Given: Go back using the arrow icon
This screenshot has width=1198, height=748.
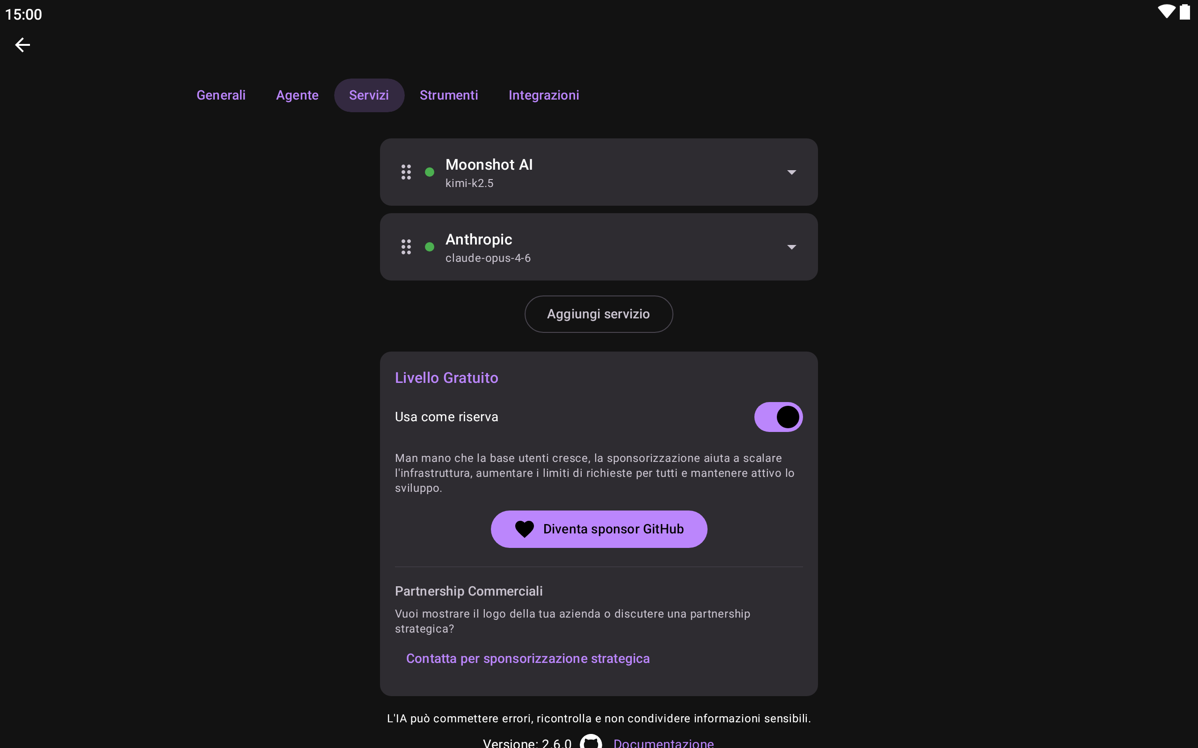Looking at the screenshot, I should (22, 45).
